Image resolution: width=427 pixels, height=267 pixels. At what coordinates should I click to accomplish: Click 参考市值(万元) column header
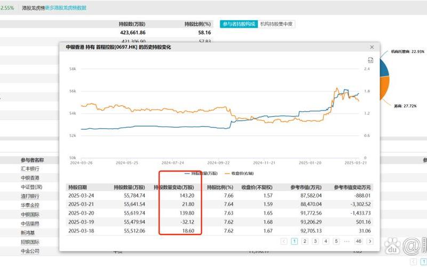tap(305, 187)
